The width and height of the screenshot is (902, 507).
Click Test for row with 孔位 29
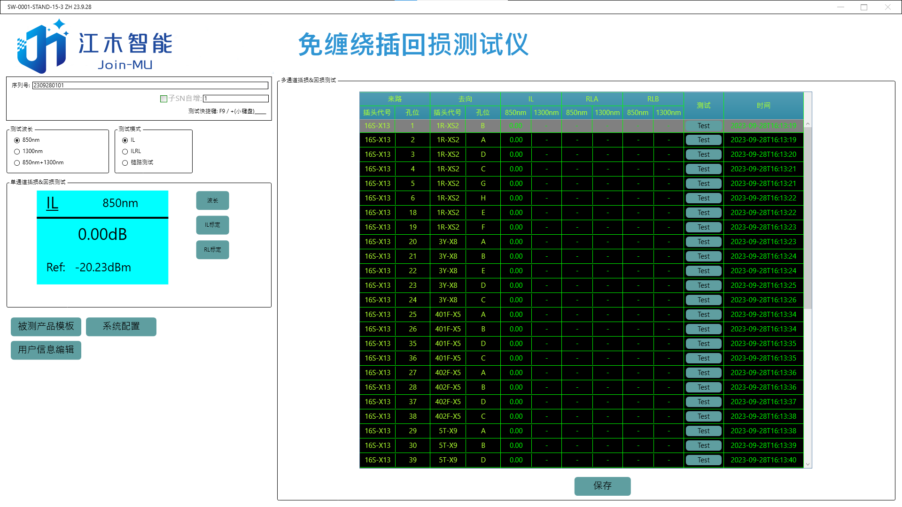[703, 431]
